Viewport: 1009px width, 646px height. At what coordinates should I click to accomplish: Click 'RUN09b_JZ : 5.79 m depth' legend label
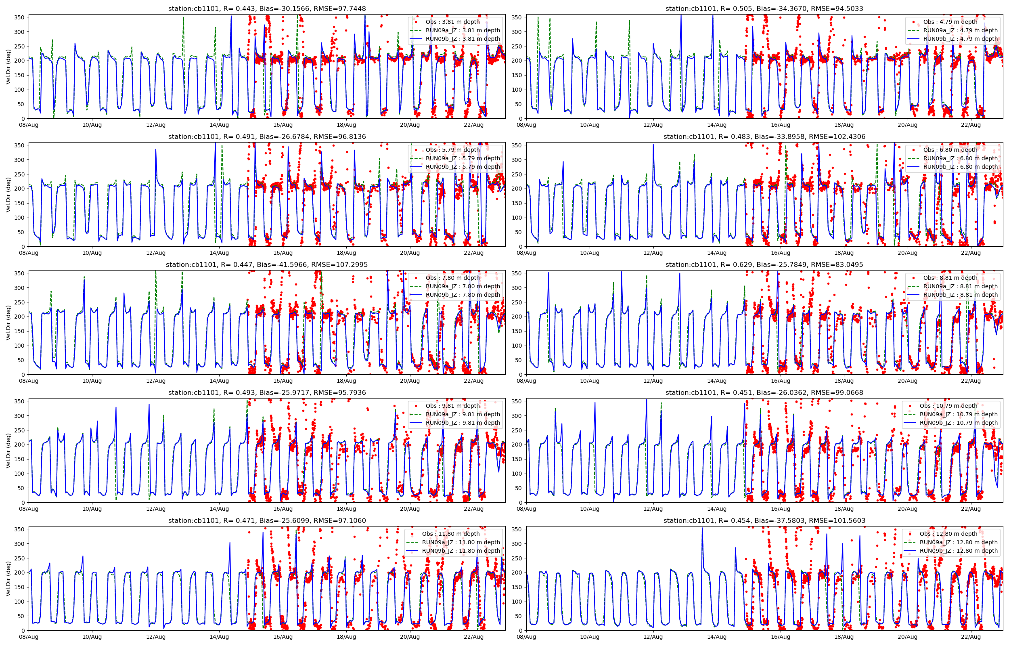[463, 166]
